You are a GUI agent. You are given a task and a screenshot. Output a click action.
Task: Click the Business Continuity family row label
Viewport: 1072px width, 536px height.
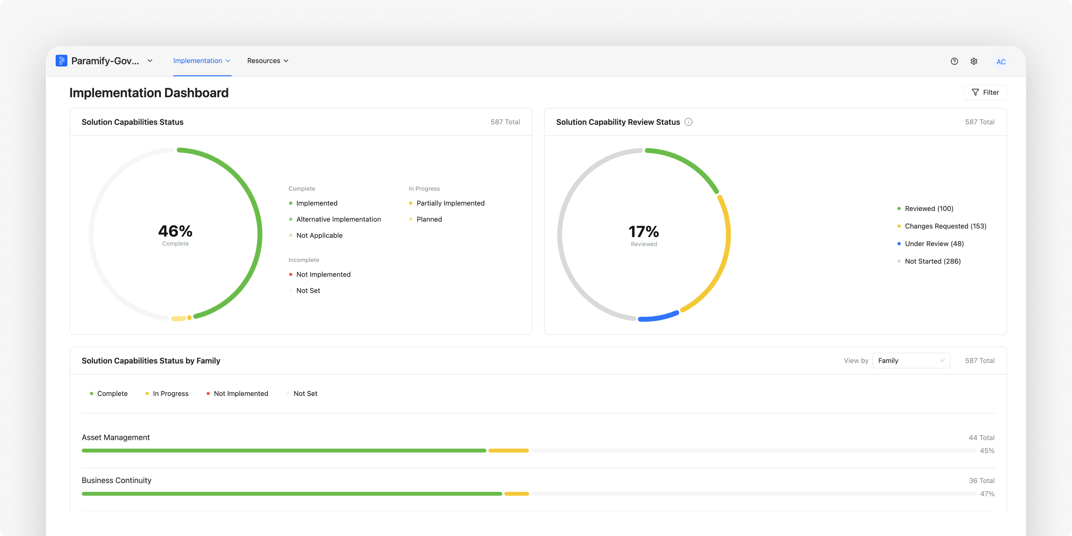(x=116, y=480)
